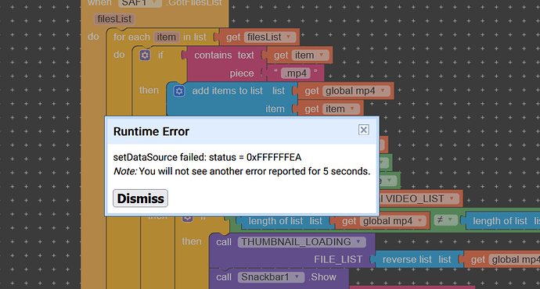The height and width of the screenshot is (289, 540).
Task: Open the SAF1 component dropdown
Action: pyautogui.click(x=154, y=3)
